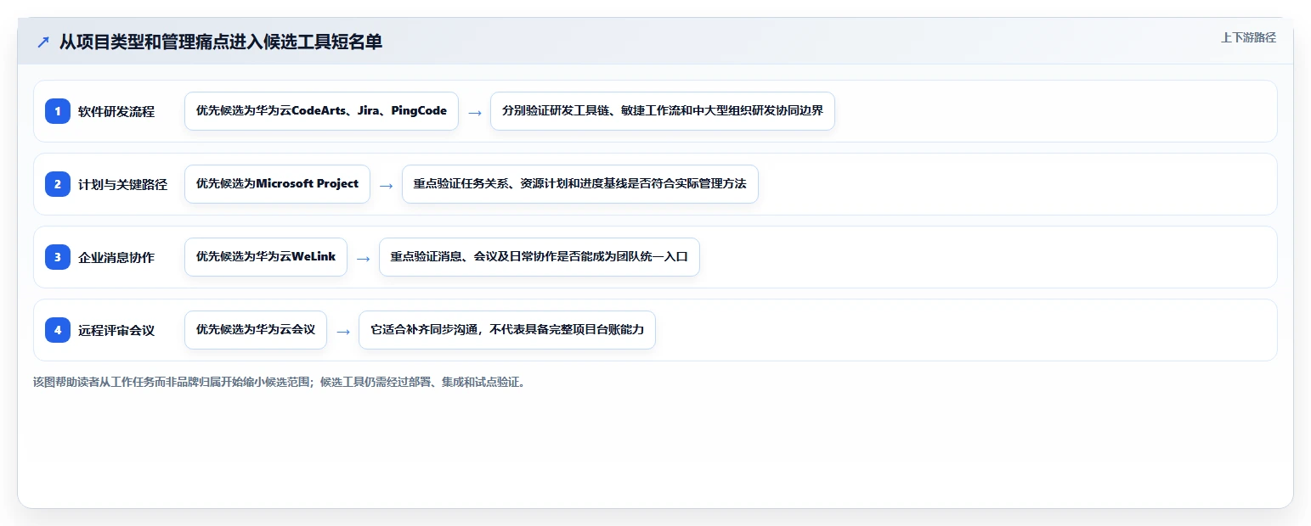Image resolution: width=1311 pixels, height=526 pixels.
Task: Click the footnote beginning 该图帮助读者
Action: [x=280, y=382]
